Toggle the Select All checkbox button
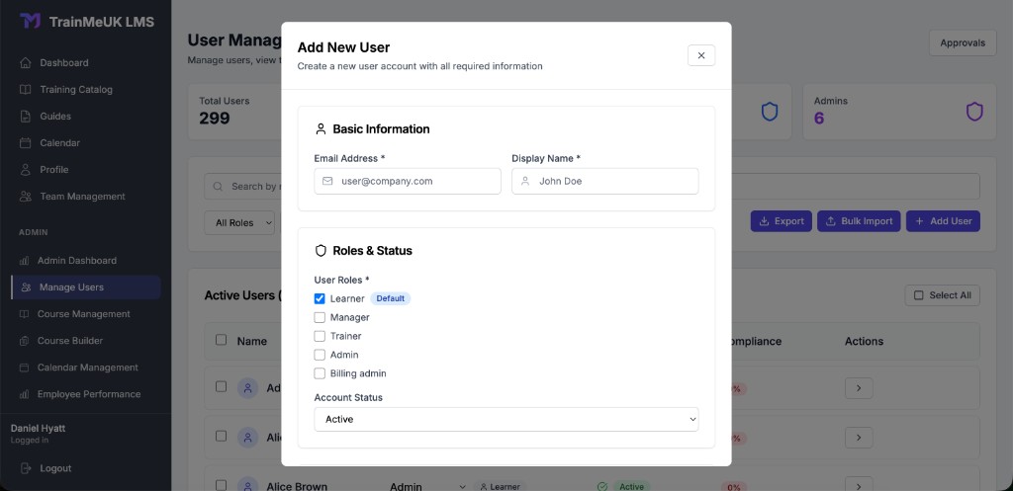Viewport: 1013px width, 491px height. 943,295
